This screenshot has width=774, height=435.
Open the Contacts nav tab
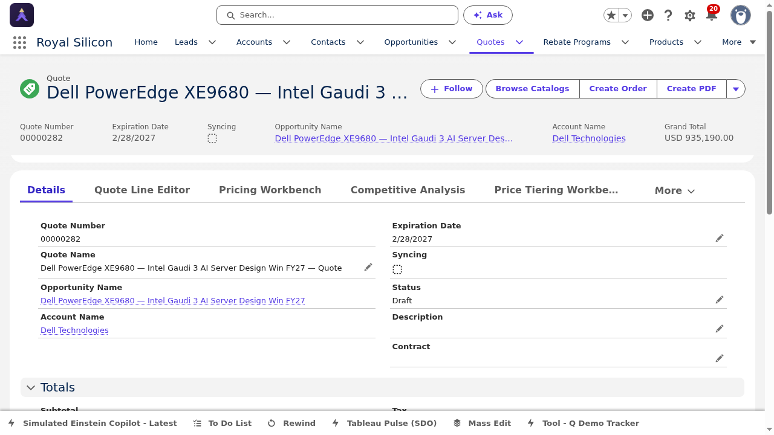[328, 42]
